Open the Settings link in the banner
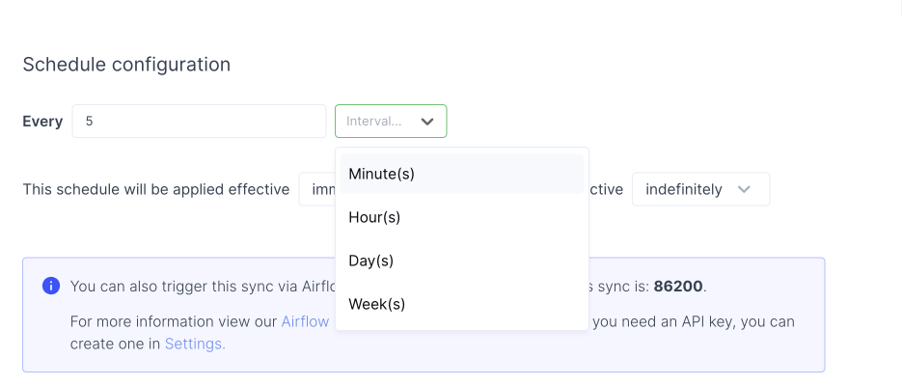 point(195,344)
